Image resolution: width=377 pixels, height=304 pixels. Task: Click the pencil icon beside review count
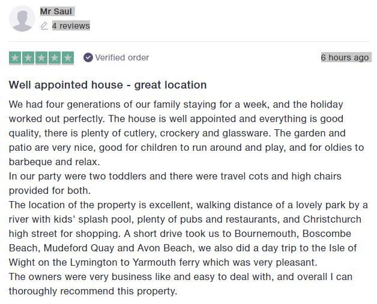point(44,26)
